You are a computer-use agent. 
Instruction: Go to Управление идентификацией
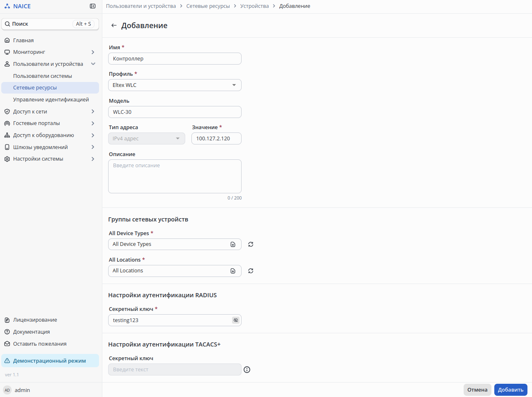(x=51, y=100)
